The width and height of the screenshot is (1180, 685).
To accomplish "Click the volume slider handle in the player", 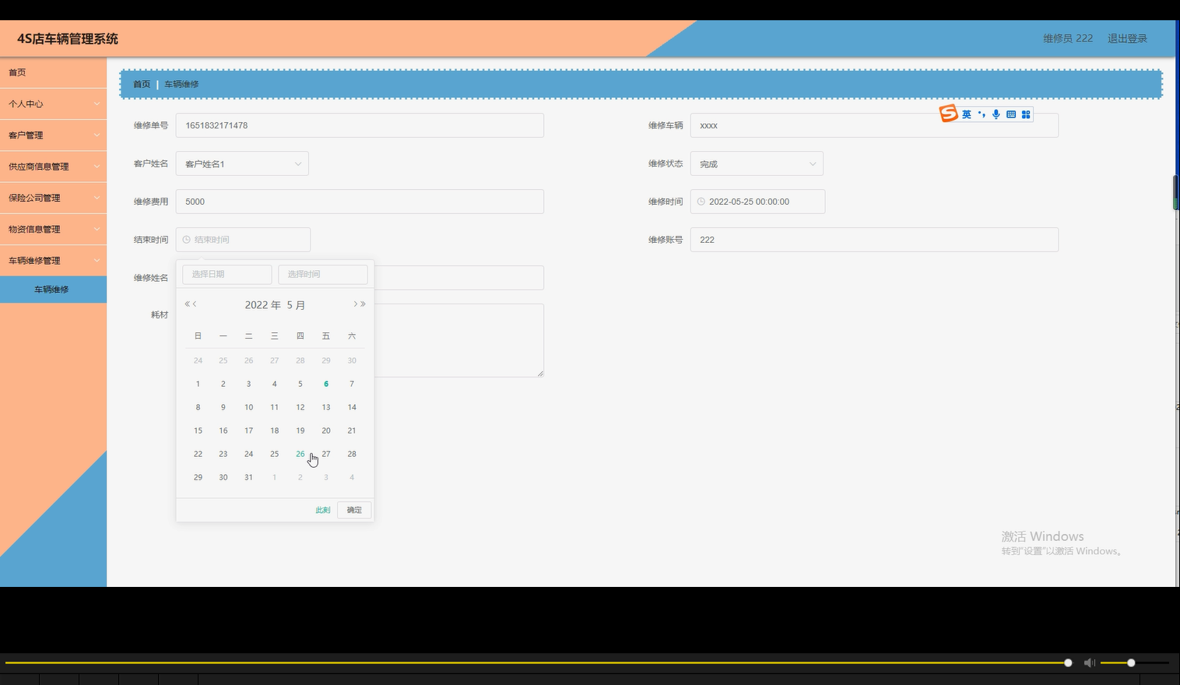I will pyautogui.click(x=1131, y=662).
